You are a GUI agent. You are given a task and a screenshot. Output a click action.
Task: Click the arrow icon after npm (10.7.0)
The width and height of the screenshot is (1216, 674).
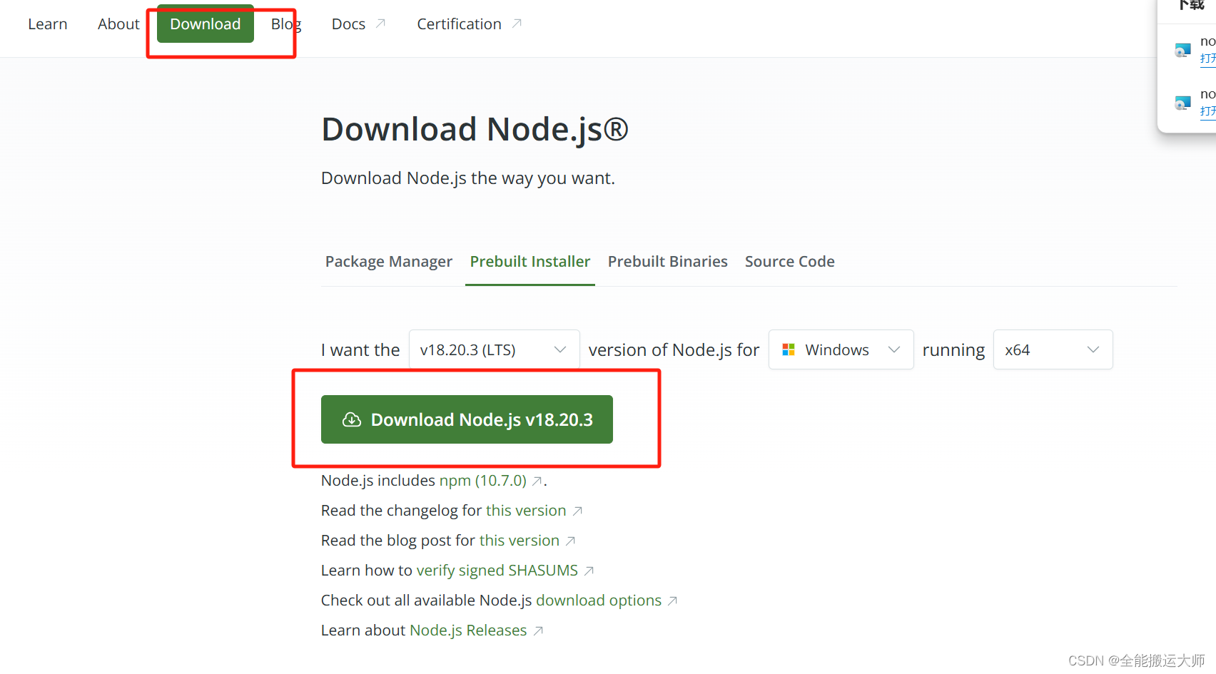click(x=537, y=481)
